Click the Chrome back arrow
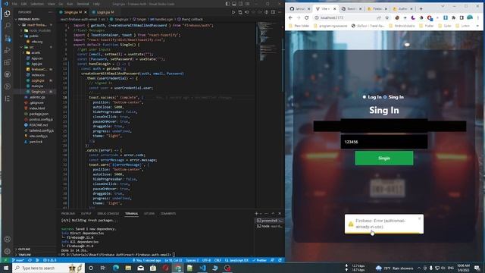 click(290, 17)
